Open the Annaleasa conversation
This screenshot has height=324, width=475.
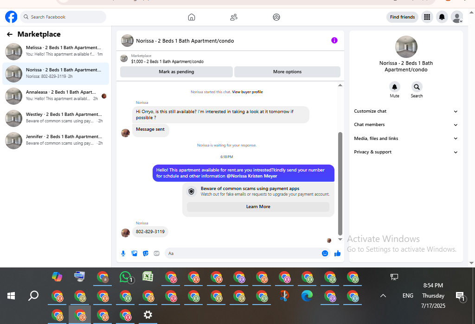[x=56, y=96]
